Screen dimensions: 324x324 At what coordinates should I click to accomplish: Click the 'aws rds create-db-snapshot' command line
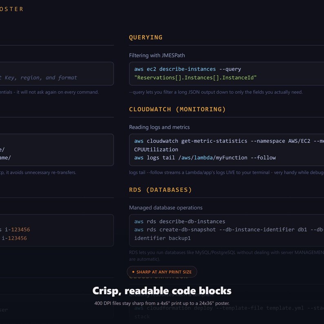point(229,230)
